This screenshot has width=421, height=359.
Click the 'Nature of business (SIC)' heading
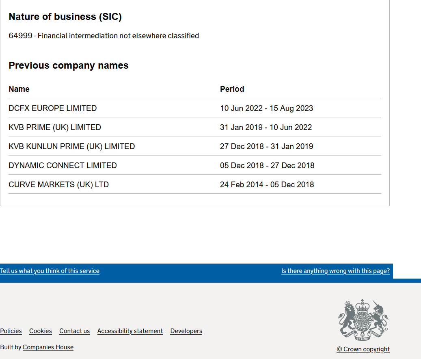(65, 17)
